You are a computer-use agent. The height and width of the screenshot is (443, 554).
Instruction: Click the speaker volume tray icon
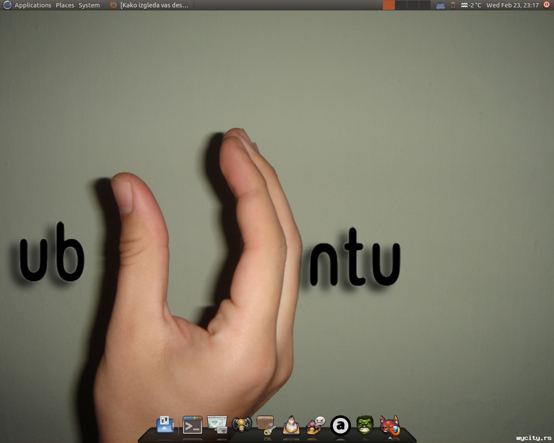pos(453,5)
